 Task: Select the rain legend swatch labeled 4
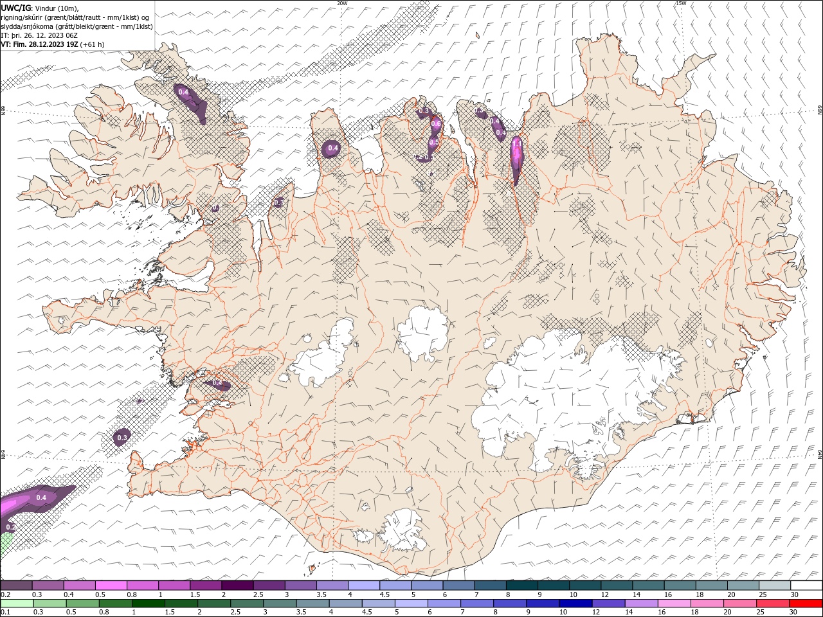click(345, 604)
